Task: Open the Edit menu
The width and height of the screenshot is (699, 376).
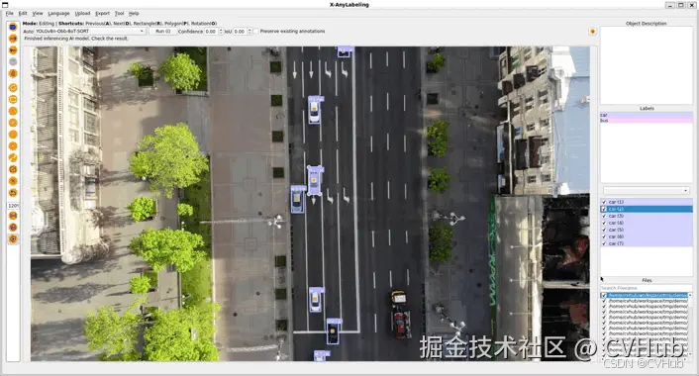Action: (23, 14)
